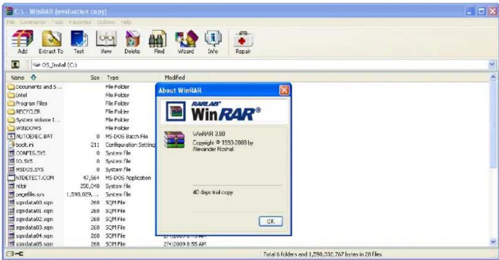499x260 pixels.
Task: Maximize the WinRAR window
Action: point(482,11)
